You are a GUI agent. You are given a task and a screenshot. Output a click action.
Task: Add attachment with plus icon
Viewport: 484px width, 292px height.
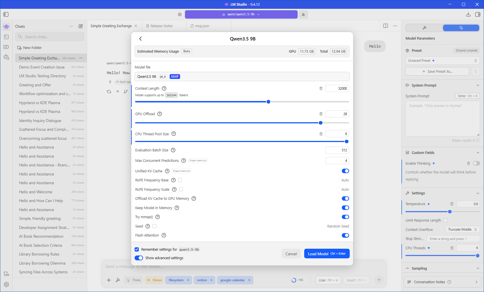click(109, 280)
